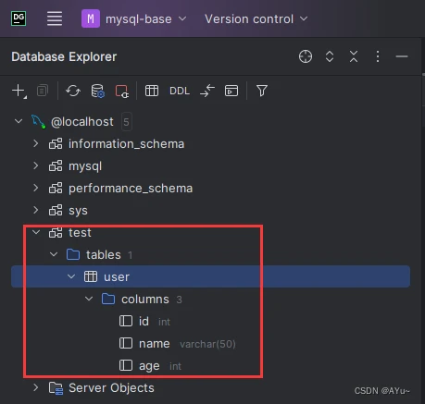Open the main hamburger menu

pos(55,18)
